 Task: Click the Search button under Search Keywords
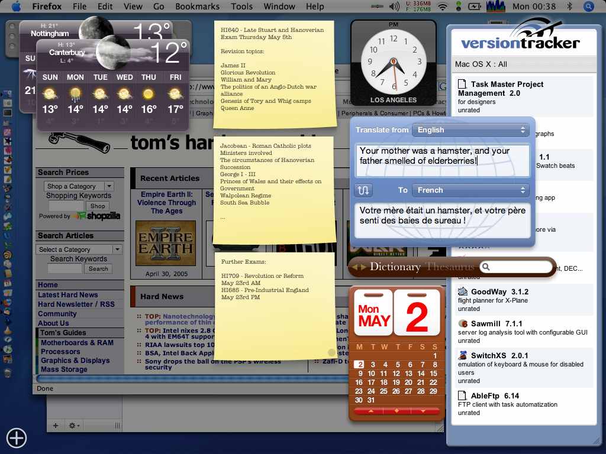click(98, 269)
